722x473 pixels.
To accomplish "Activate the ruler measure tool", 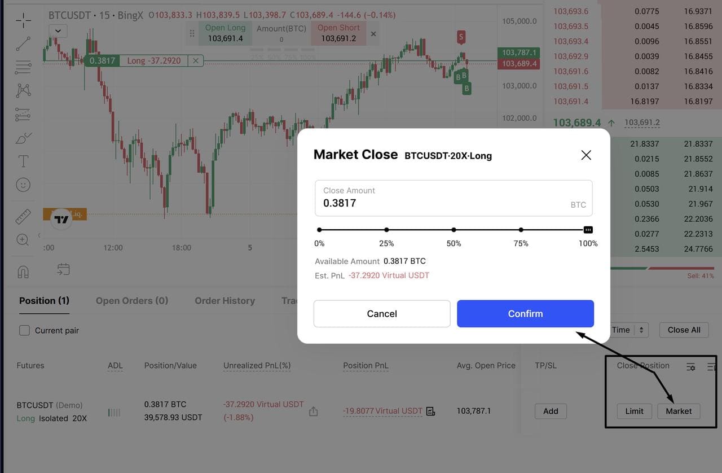I will (x=23, y=216).
